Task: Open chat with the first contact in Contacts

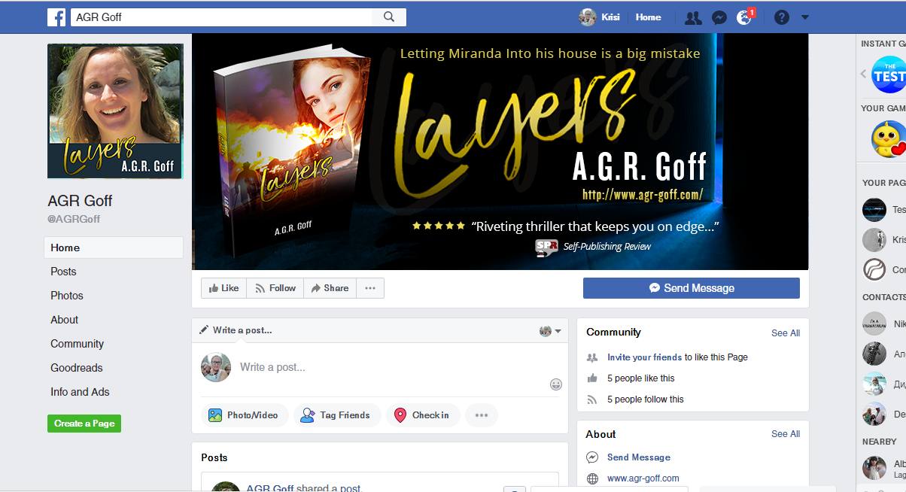Action: coord(874,324)
